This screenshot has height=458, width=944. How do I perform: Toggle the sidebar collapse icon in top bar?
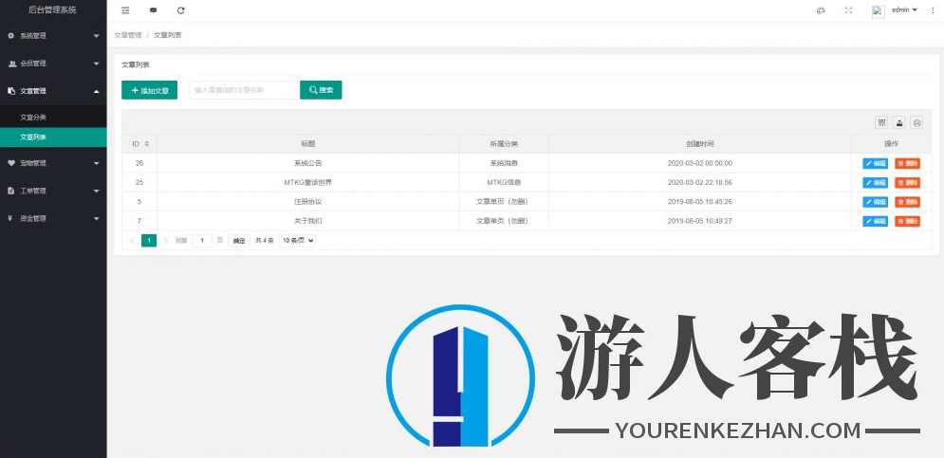(x=125, y=10)
